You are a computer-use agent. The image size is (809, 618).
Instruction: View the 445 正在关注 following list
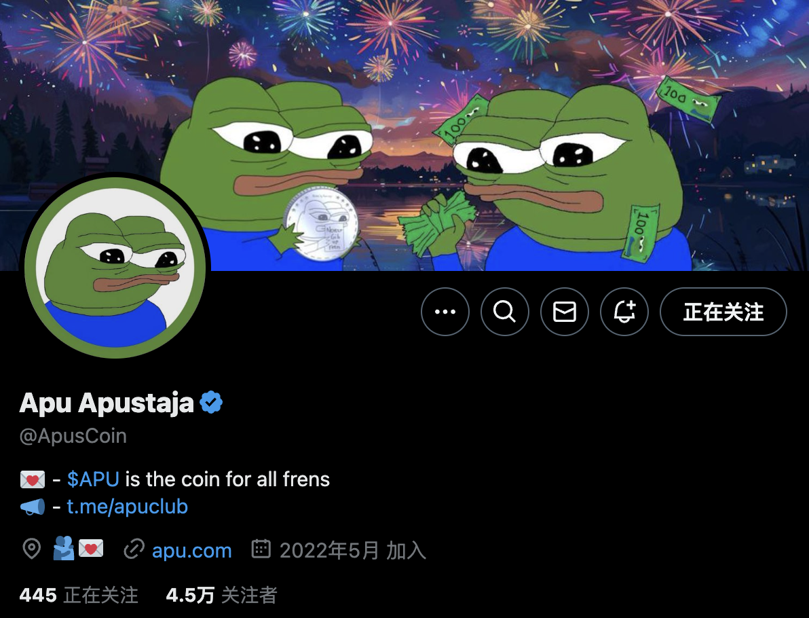(79, 596)
